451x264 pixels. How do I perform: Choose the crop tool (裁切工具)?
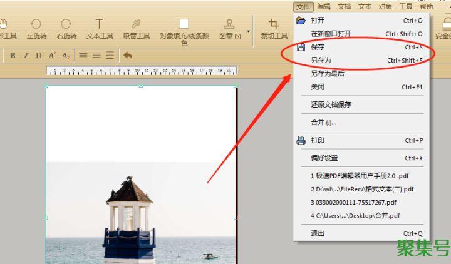click(x=274, y=28)
